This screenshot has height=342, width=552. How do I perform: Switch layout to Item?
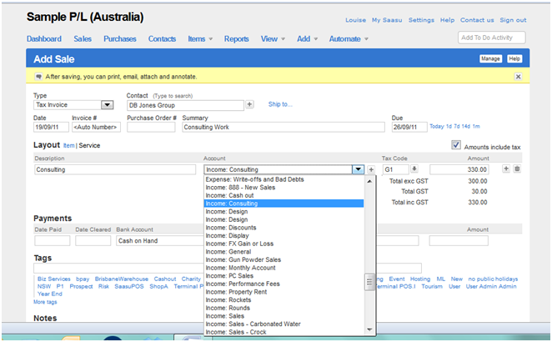(68, 145)
